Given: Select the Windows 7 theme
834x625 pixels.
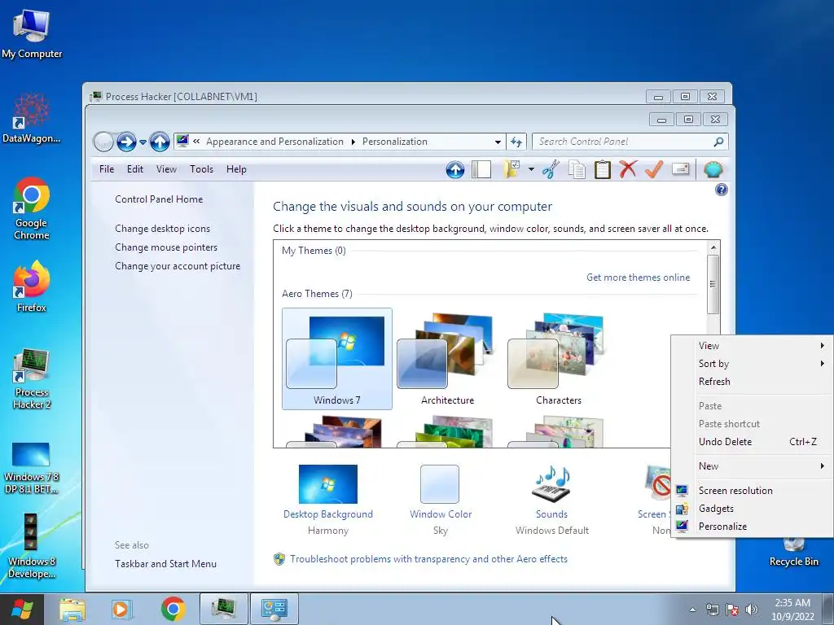Looking at the screenshot, I should [337, 359].
